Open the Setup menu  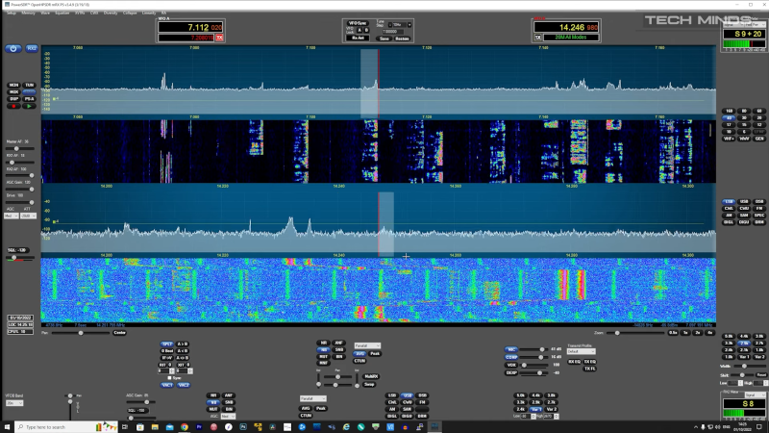pyautogui.click(x=12, y=13)
